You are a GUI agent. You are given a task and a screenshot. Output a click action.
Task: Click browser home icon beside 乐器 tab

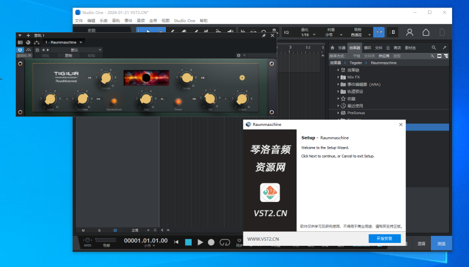[332, 48]
